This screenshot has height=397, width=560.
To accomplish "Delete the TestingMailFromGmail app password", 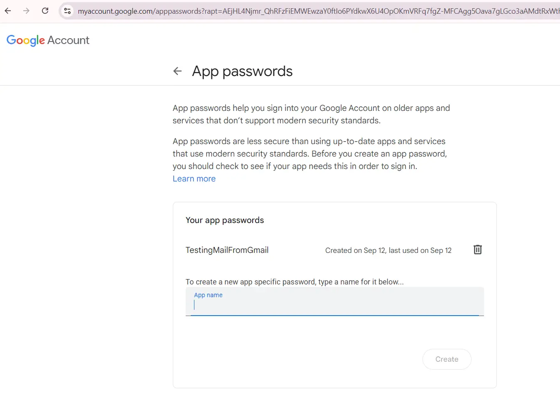I will pos(477,250).
